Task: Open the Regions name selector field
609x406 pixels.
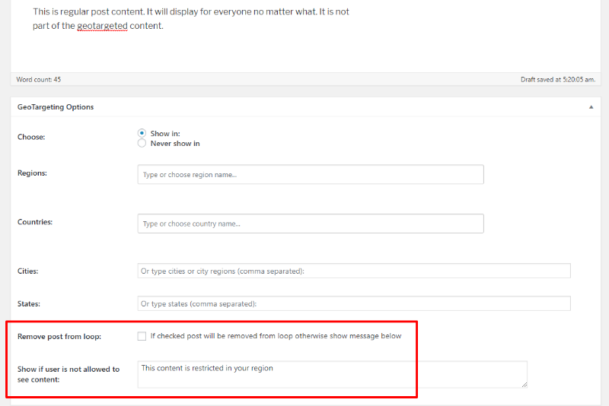Action: pyautogui.click(x=311, y=175)
